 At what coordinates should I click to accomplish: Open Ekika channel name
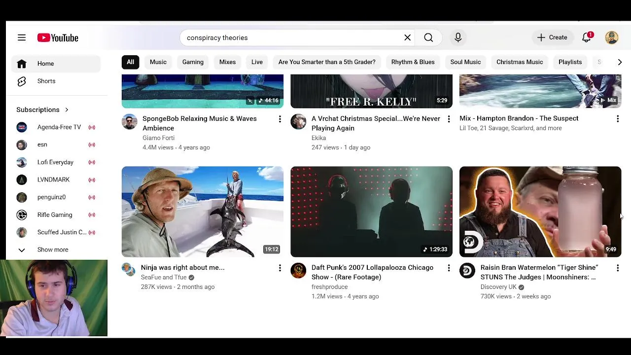(318, 138)
